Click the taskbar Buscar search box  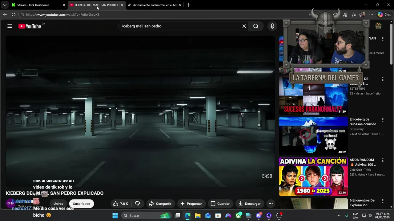pos(146,215)
